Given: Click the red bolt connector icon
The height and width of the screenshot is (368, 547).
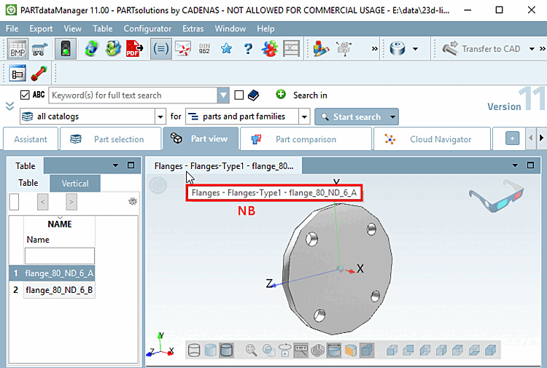Looking at the screenshot, I should tap(39, 74).
